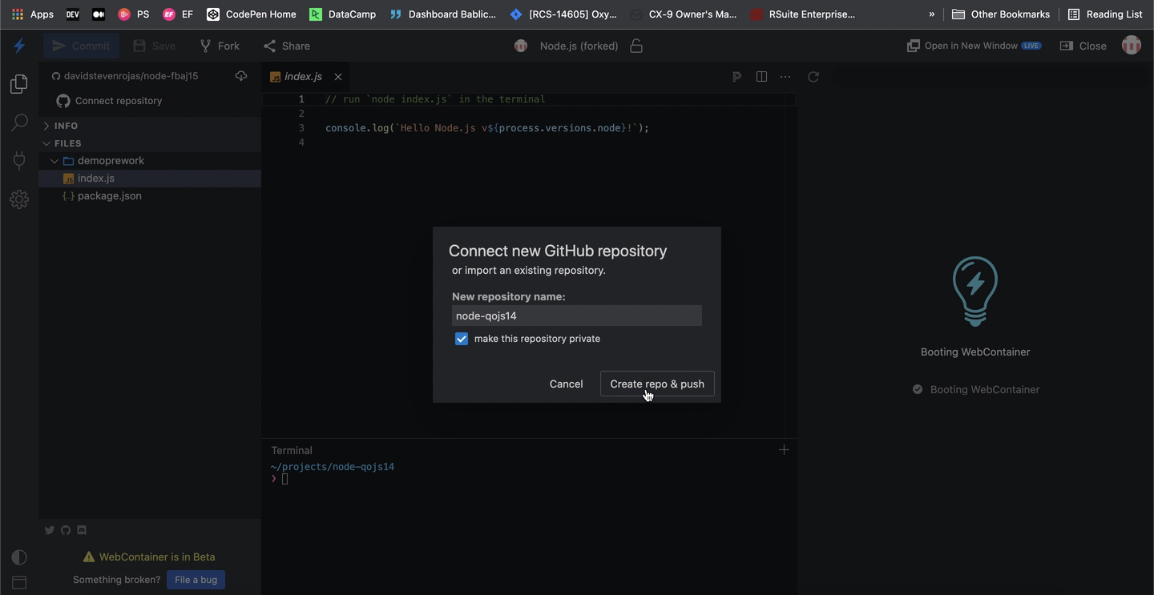The width and height of the screenshot is (1154, 595).
Task: Click the StackBlitz lightning bolt logo
Action: click(19, 46)
